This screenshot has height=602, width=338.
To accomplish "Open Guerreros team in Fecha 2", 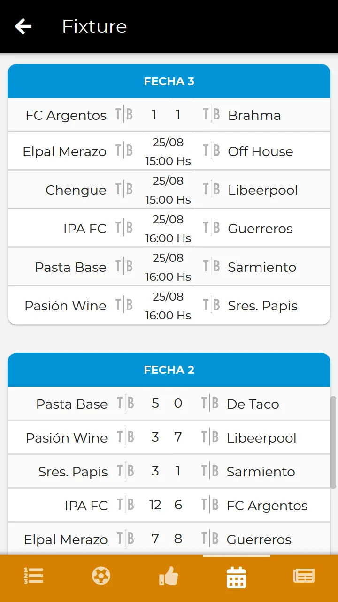I will 259,539.
